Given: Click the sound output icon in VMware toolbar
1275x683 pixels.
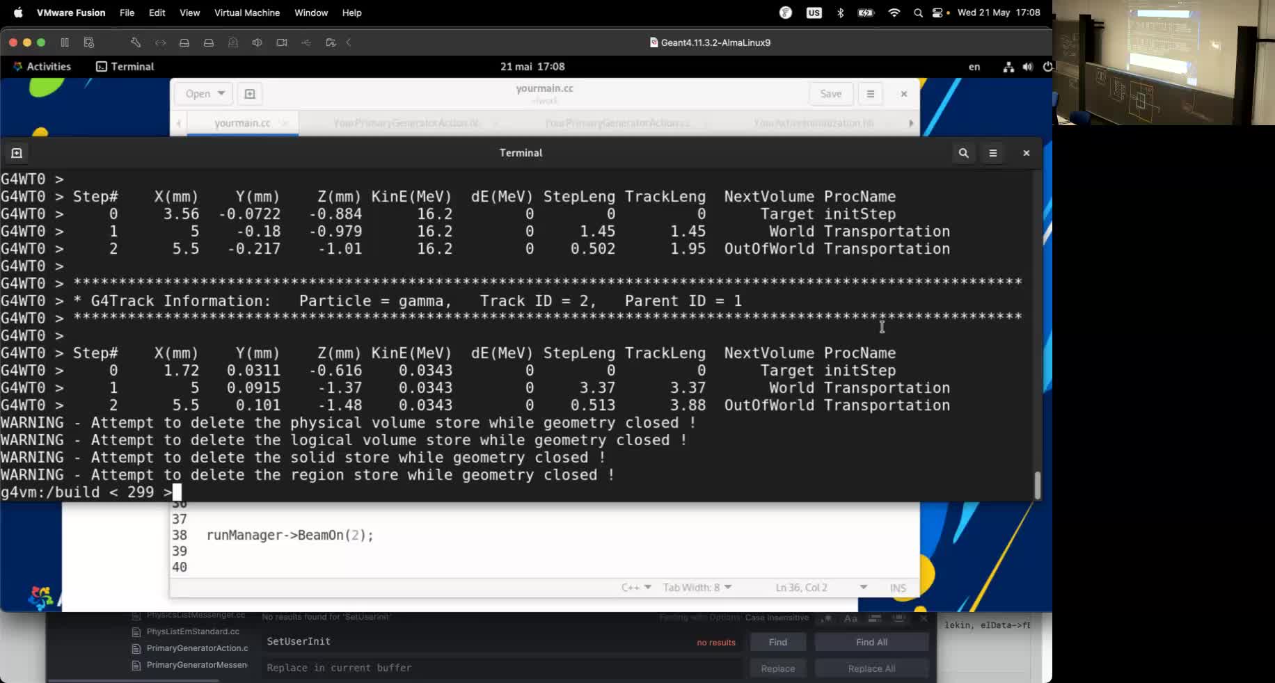Looking at the screenshot, I should [x=258, y=42].
